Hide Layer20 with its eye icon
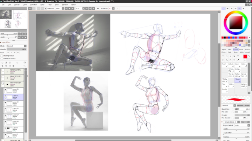The height and width of the screenshot is (141, 252). point(6,89)
